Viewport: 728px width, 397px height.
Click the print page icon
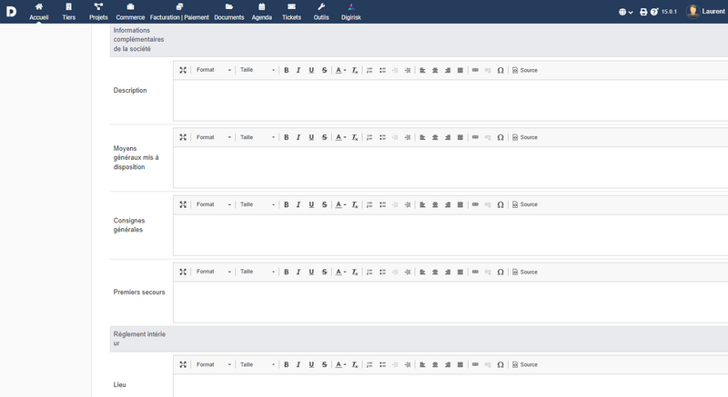[x=643, y=12]
